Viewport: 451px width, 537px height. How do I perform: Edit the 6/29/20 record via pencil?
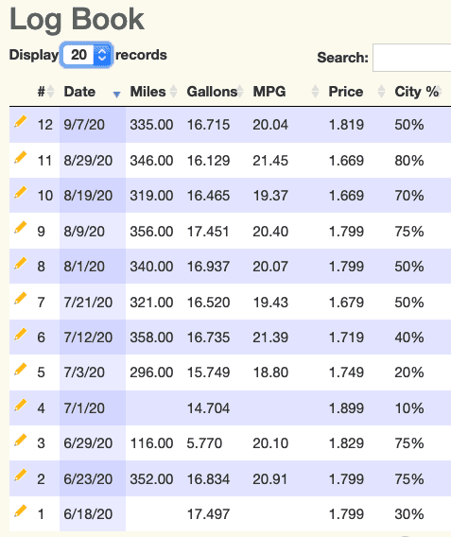20,441
